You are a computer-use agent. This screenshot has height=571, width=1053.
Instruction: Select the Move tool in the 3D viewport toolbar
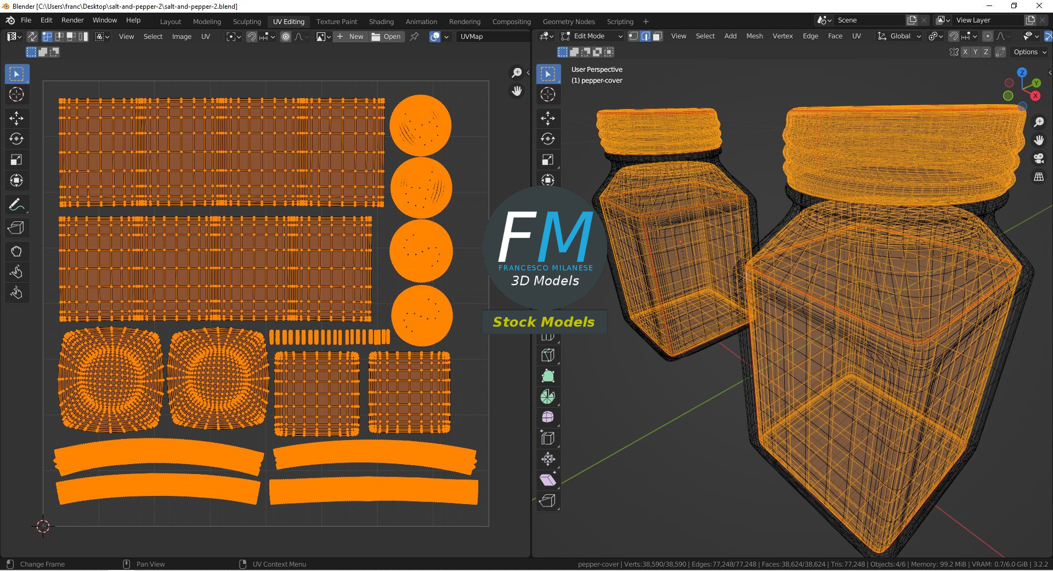pos(548,118)
